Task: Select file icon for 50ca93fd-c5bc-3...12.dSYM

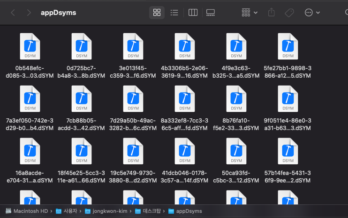Action: (236, 151)
